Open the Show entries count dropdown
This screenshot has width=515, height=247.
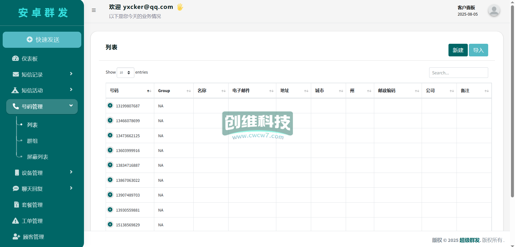tap(125, 72)
